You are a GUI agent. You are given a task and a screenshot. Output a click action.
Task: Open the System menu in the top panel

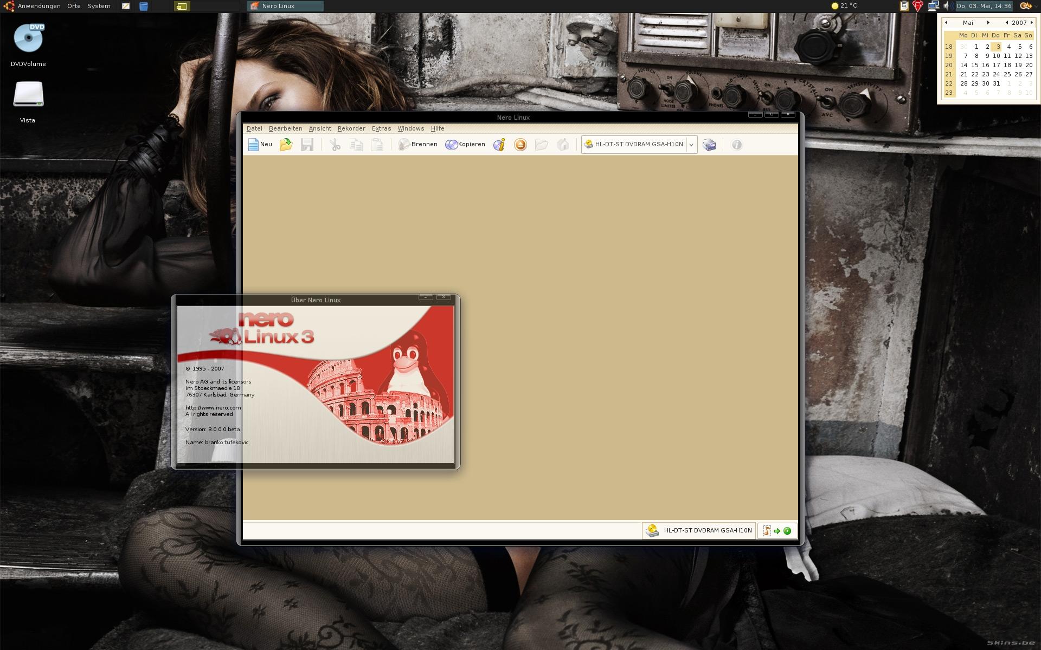[x=99, y=6]
